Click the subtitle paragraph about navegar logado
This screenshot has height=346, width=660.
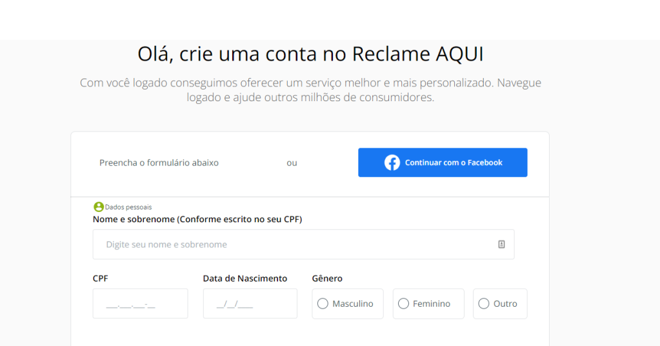click(x=310, y=90)
